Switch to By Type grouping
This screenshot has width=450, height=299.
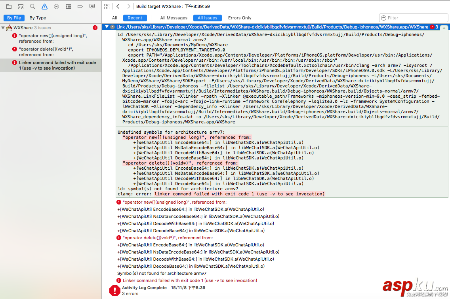click(38, 18)
